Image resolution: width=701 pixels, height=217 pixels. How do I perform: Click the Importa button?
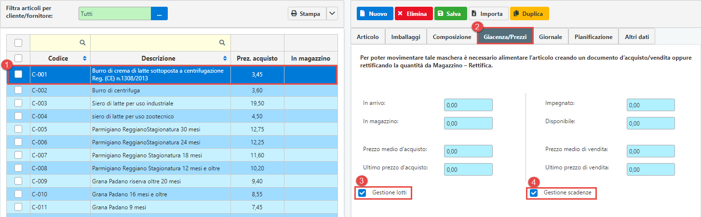tap(488, 14)
